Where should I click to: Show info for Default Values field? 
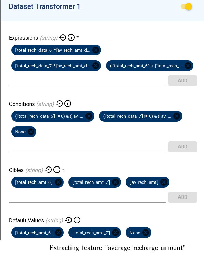pyautogui.click(x=77, y=220)
